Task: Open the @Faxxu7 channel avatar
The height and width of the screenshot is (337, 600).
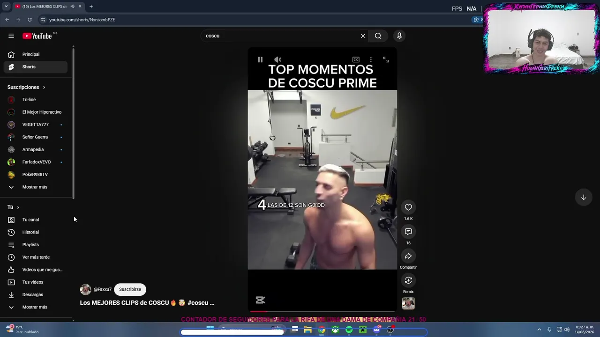Action: coord(85,289)
